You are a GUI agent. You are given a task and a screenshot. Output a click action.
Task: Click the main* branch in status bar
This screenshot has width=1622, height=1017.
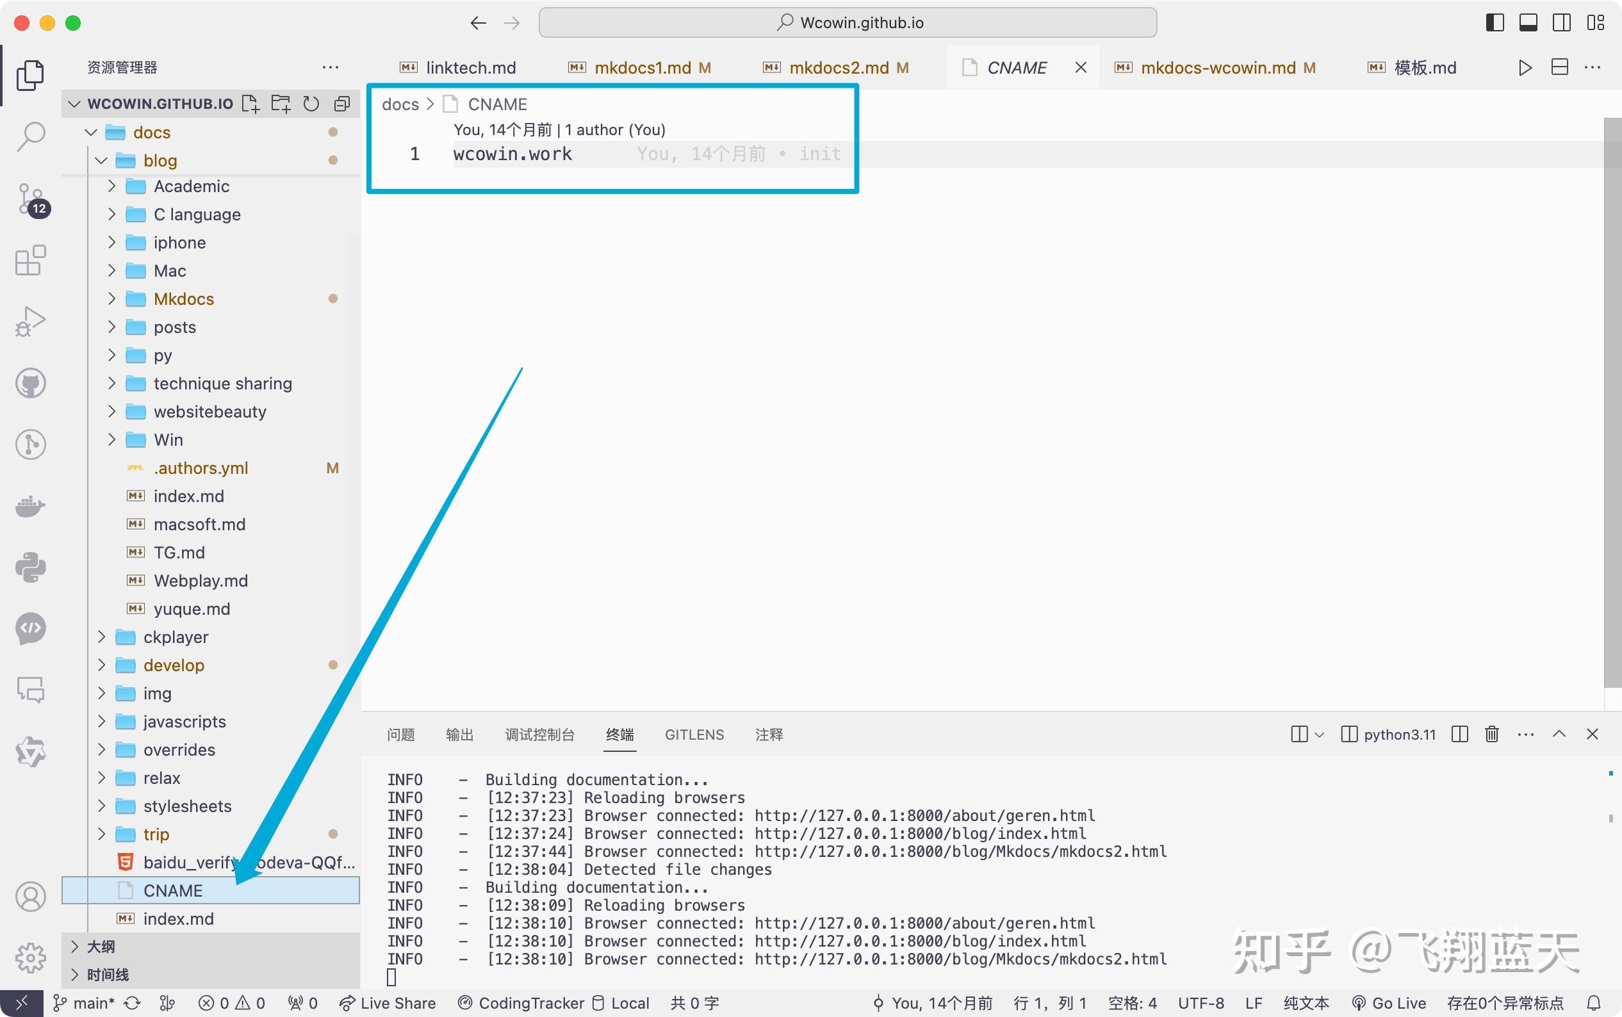tap(86, 1003)
